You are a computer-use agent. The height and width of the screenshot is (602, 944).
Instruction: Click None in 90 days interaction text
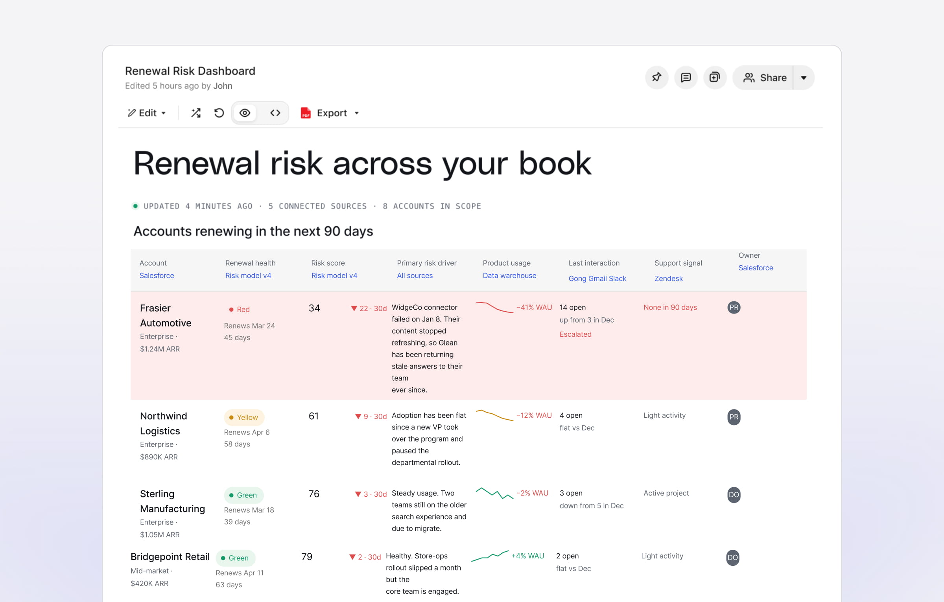pos(670,307)
